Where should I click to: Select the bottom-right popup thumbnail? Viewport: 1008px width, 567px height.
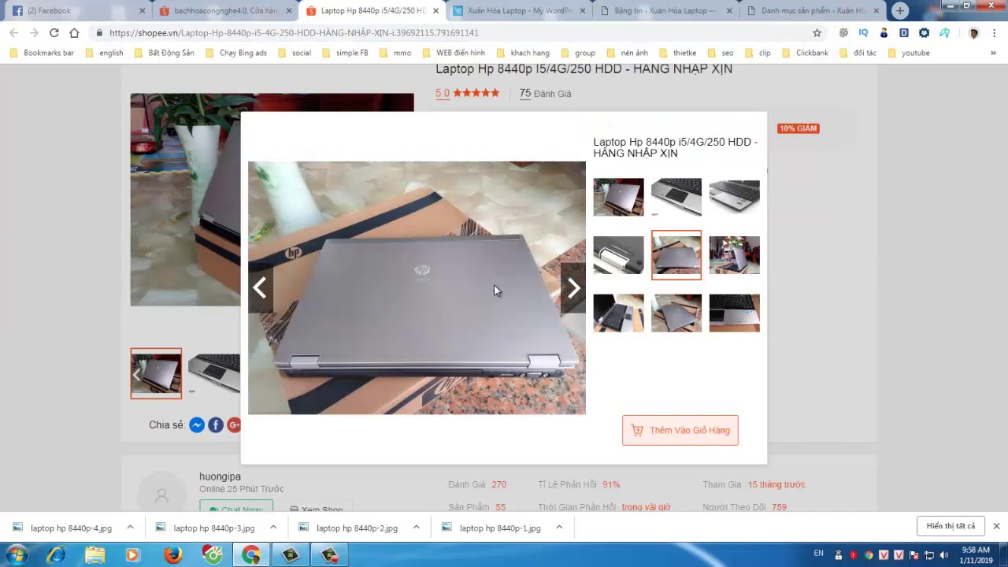[x=735, y=313]
